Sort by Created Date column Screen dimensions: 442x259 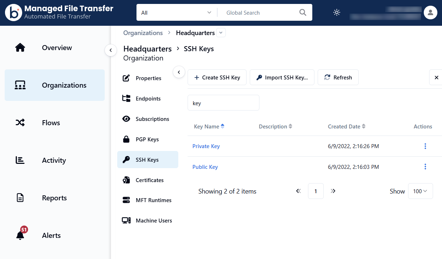(x=347, y=126)
